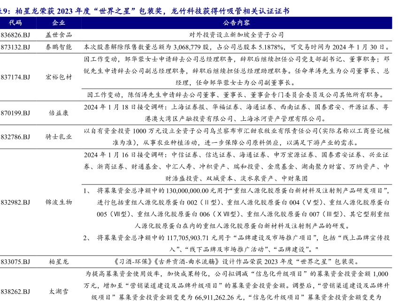Click the table title about 柏星龙 "世界之星" 包装奖
399x301 pixels.
[x=145, y=11]
